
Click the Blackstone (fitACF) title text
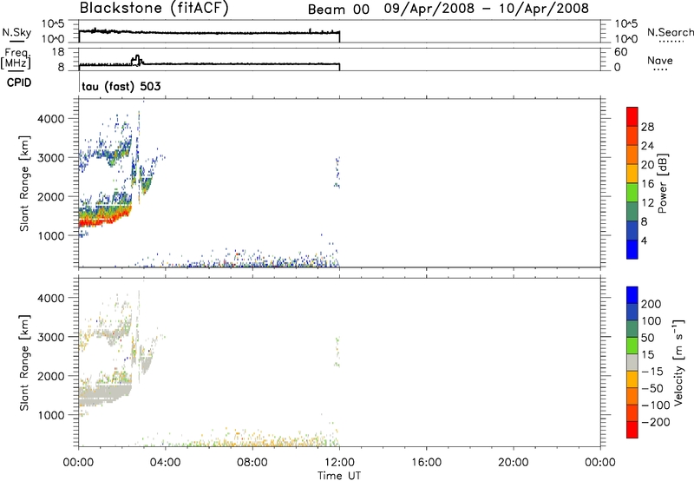pyautogui.click(x=154, y=9)
